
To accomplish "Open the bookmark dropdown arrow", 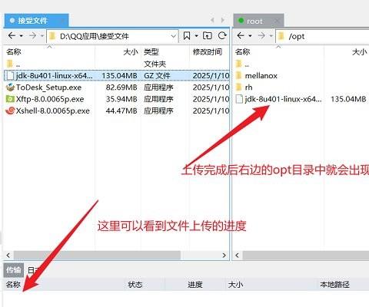I will point(196,36).
